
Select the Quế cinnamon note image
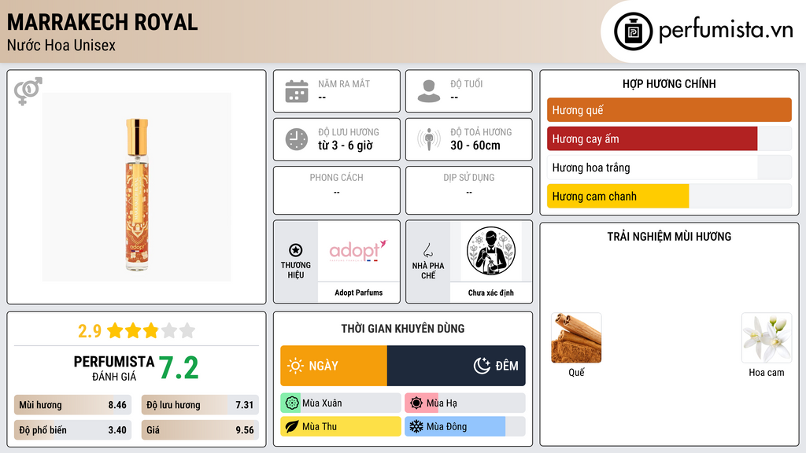pos(576,338)
